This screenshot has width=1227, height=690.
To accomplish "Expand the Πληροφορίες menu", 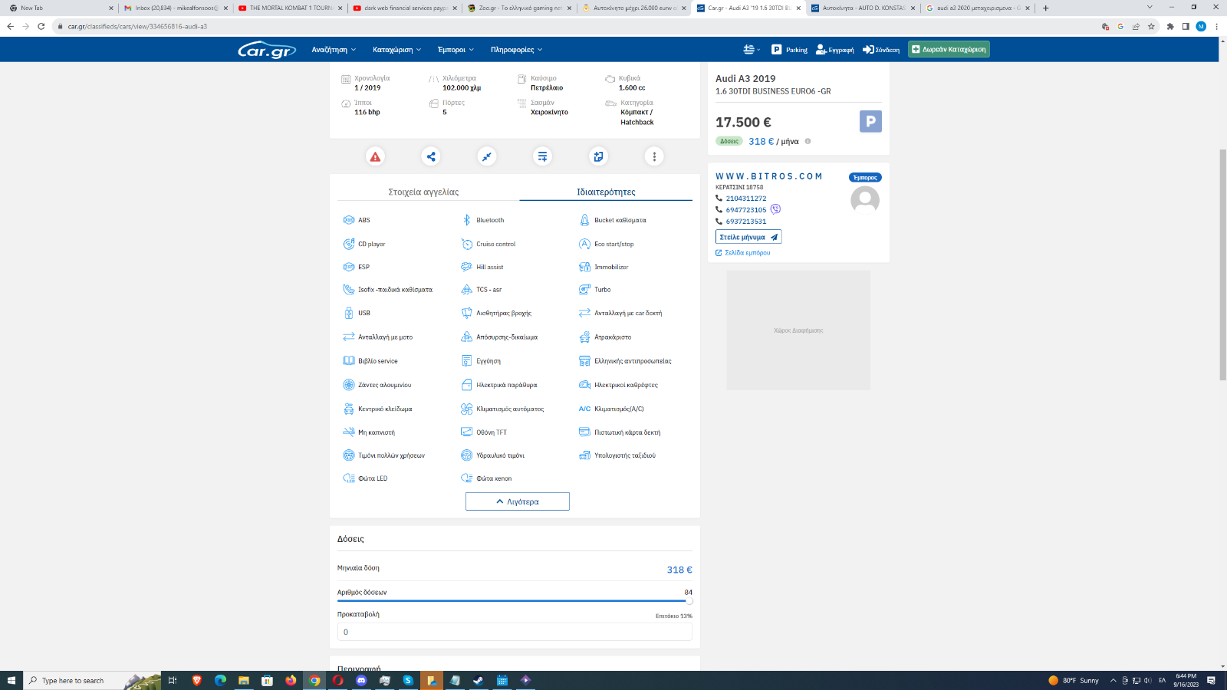I will tap(517, 50).
